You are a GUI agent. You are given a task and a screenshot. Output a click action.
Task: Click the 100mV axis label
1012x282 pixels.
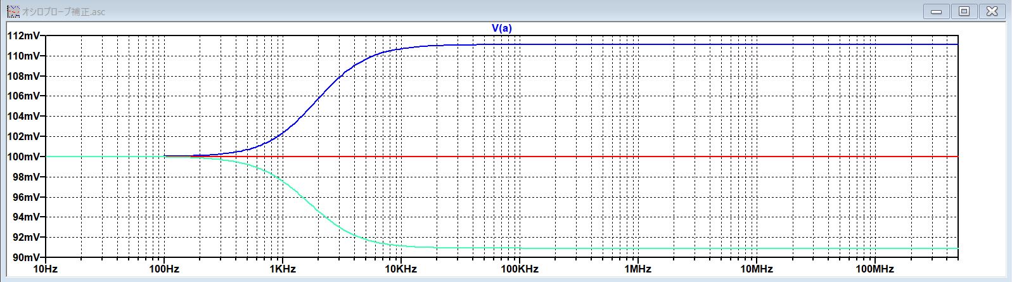tap(23, 157)
